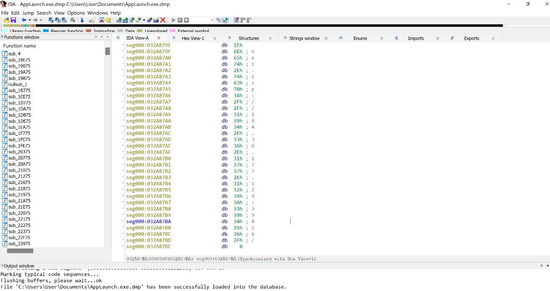Close the Strings window tab
The image size is (550, 291).
(x=326, y=38)
